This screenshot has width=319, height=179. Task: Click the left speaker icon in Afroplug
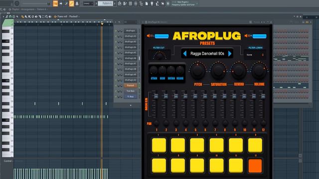(149, 36)
